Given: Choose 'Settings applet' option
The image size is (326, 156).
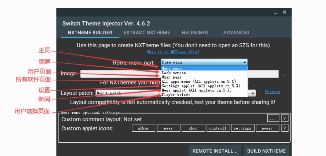Looking at the screenshot, I should point(204,86).
